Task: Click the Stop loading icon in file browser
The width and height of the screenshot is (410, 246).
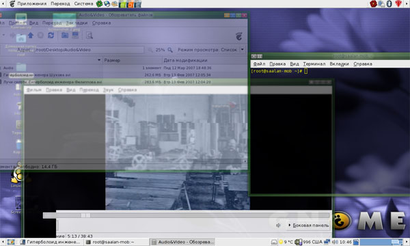Action: (40, 36)
